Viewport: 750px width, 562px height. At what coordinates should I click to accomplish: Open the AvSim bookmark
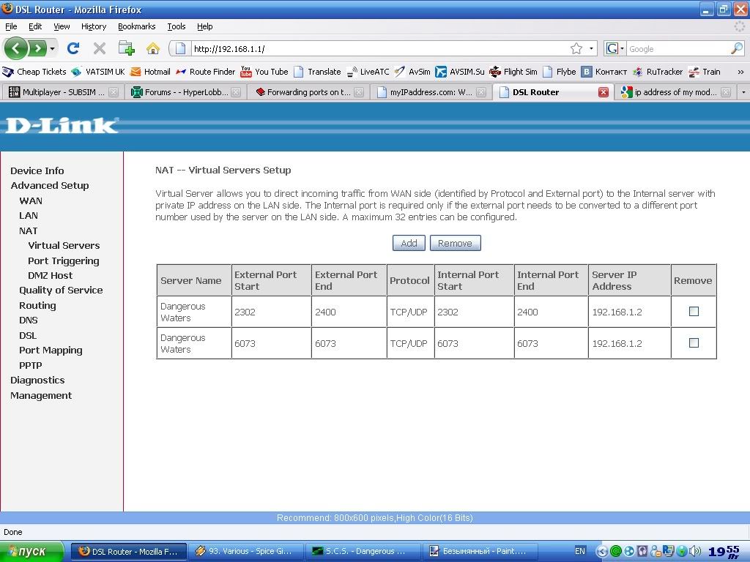coord(412,72)
